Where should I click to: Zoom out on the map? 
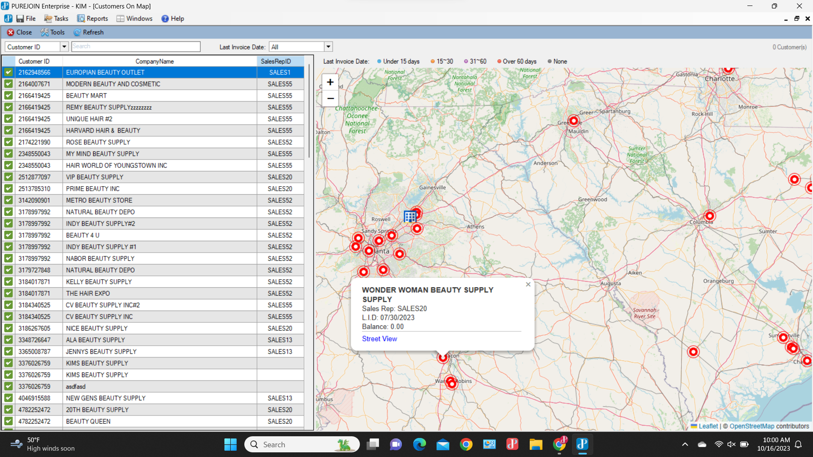pyautogui.click(x=330, y=99)
